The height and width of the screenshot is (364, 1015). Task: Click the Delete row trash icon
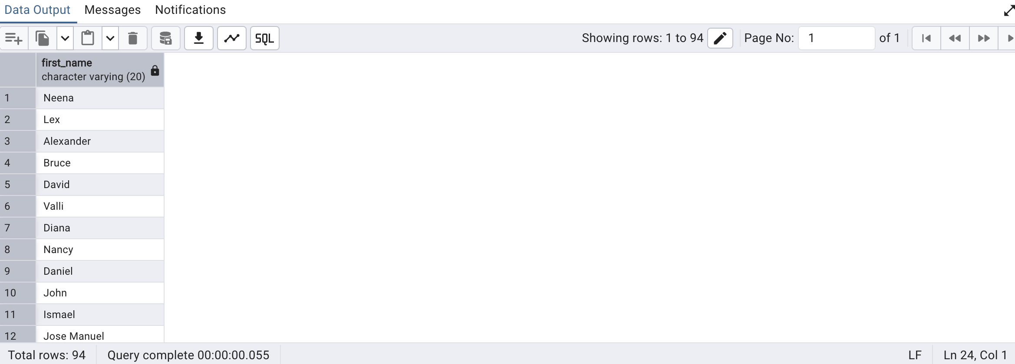coord(133,39)
